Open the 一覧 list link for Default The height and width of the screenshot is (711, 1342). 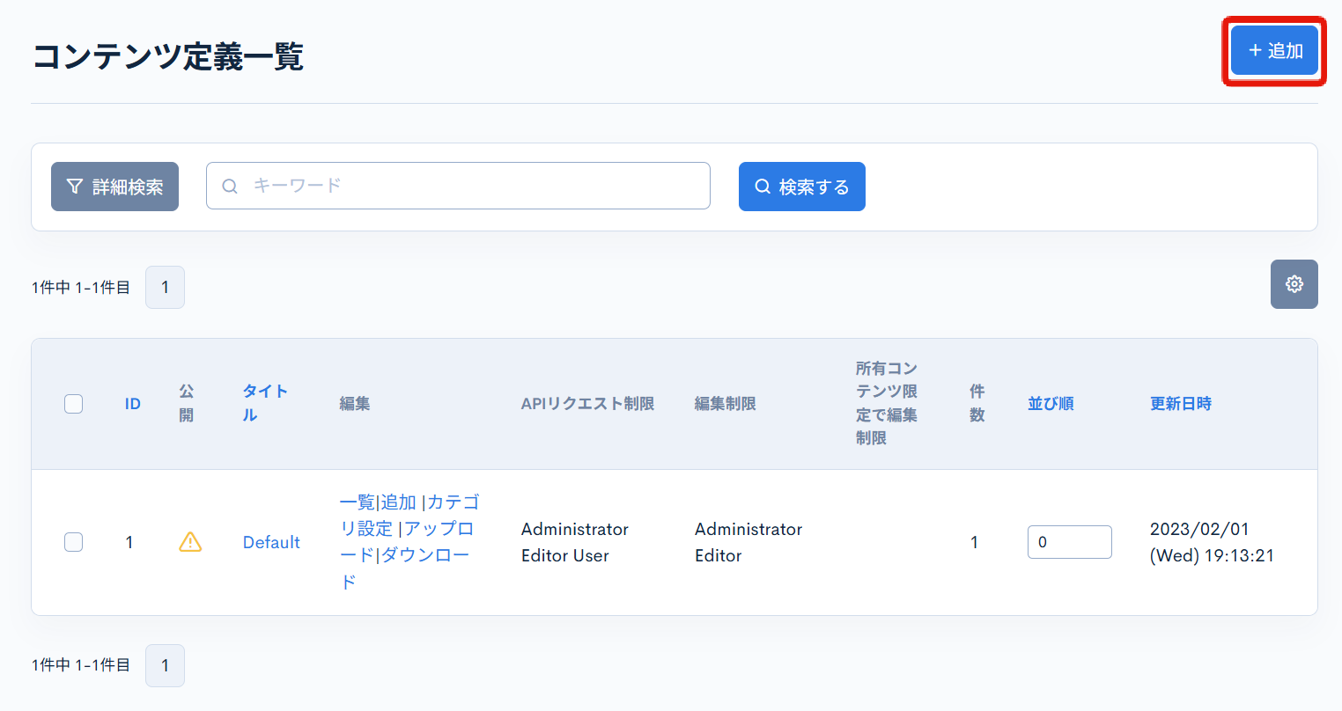(358, 502)
